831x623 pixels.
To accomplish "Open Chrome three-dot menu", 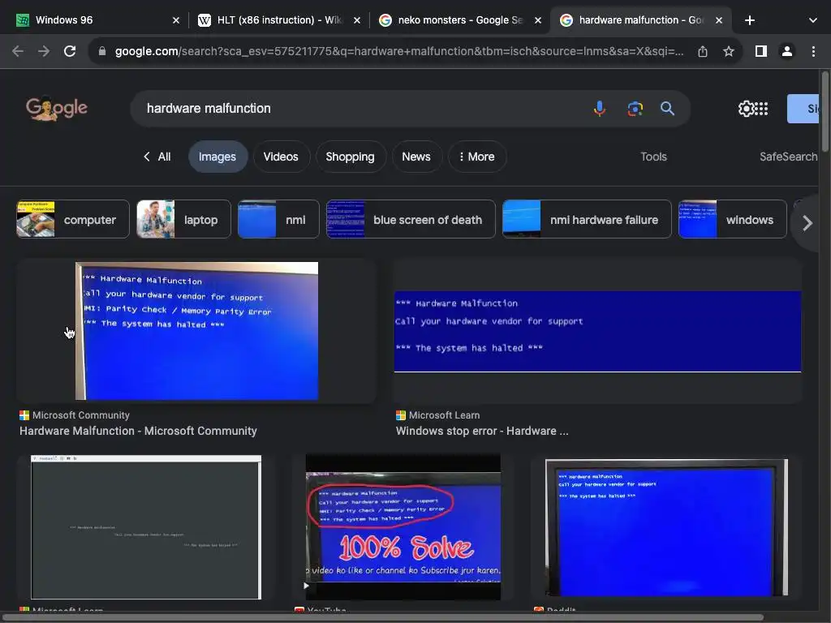I will tap(813, 51).
